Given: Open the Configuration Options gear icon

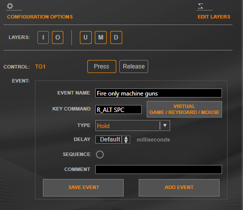Looking at the screenshot, I should (10, 6).
